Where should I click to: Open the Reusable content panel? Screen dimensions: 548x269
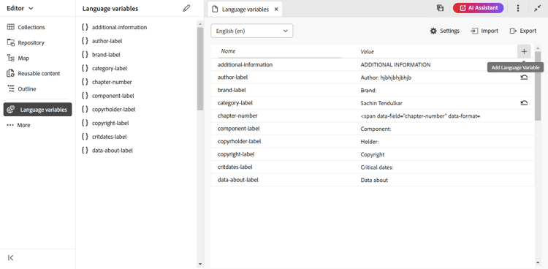point(34,73)
